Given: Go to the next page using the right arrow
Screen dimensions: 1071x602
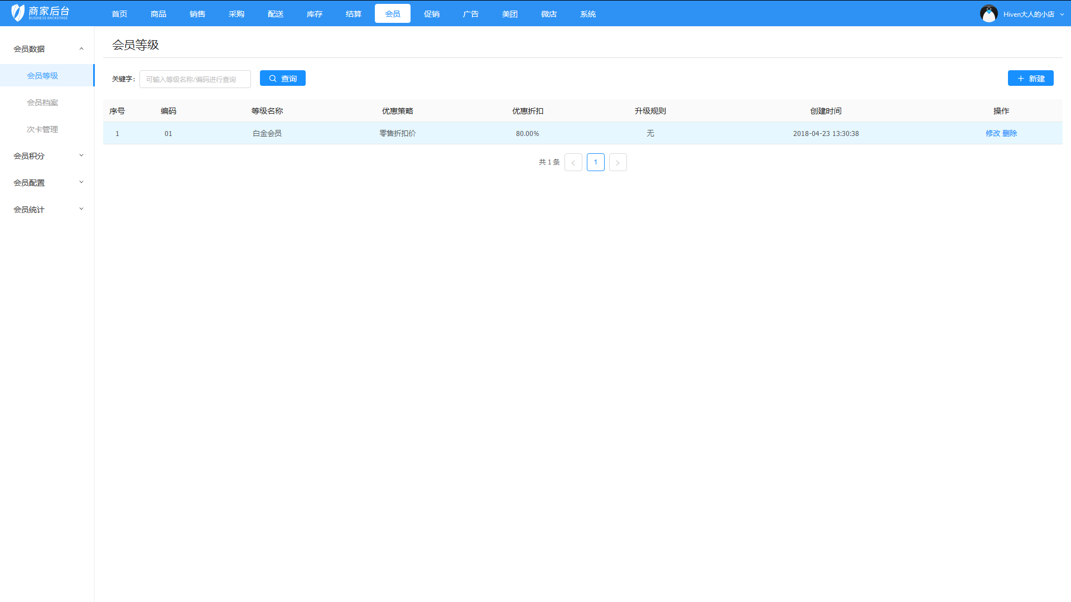Looking at the screenshot, I should 617,162.
